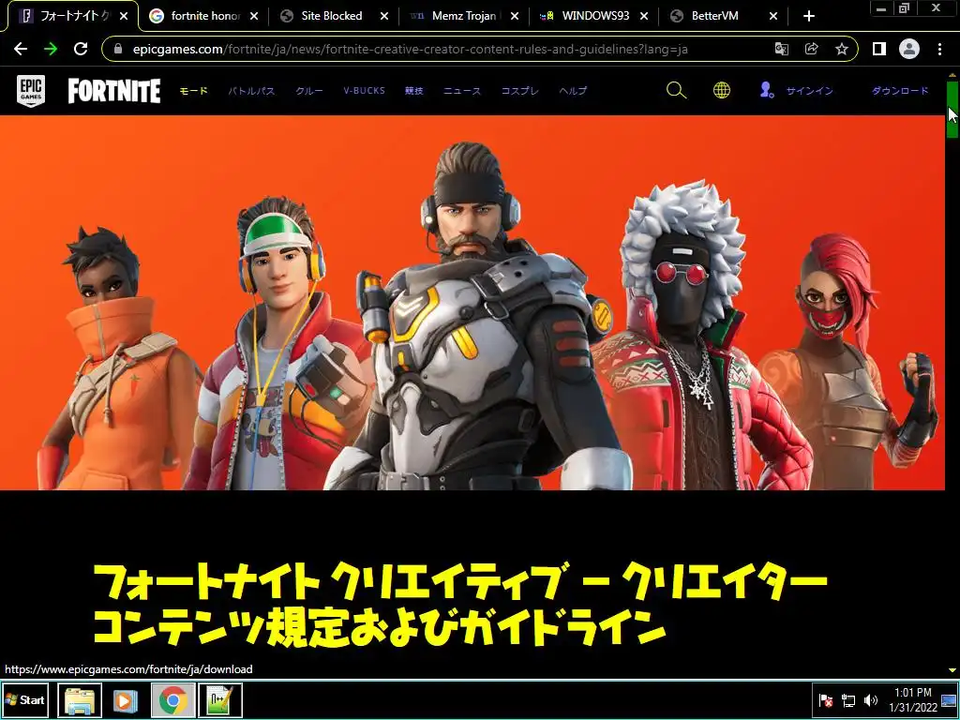
Task: Click the フォートナイト クリエイティブ headline text
Action: coord(460,605)
